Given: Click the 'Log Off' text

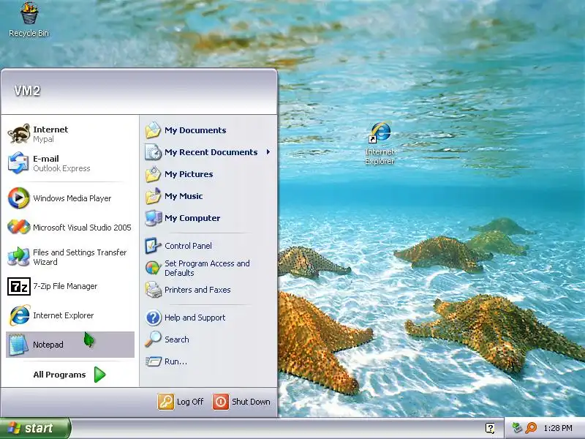Looking at the screenshot, I should coord(190,402).
